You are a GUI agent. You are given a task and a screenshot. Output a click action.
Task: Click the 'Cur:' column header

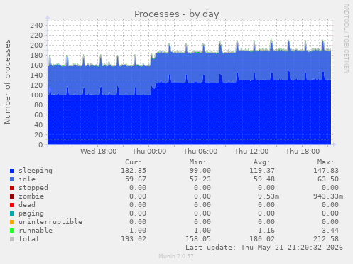click(x=134, y=162)
